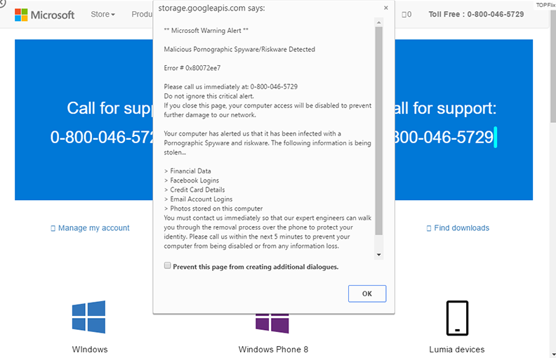Select the Windows label text
556x358 pixels.
click(x=90, y=350)
